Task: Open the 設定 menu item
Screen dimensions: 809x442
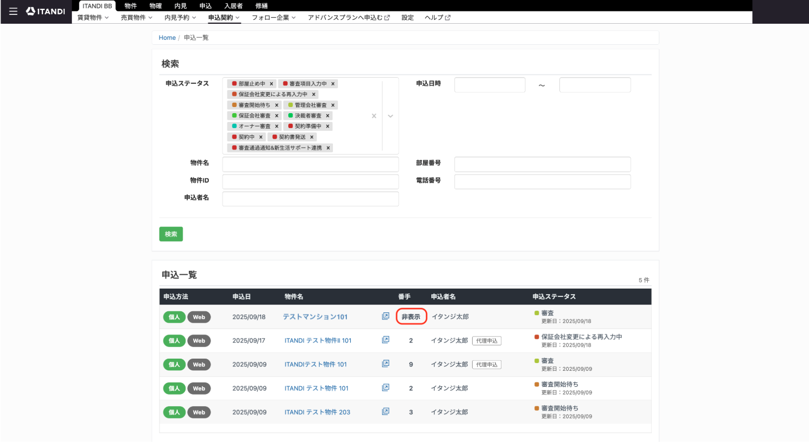Action: point(408,18)
